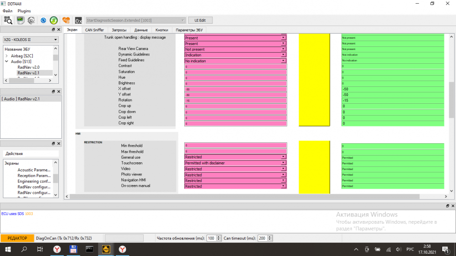Open the Файл menu
456x256 pixels.
pyautogui.click(x=8, y=11)
